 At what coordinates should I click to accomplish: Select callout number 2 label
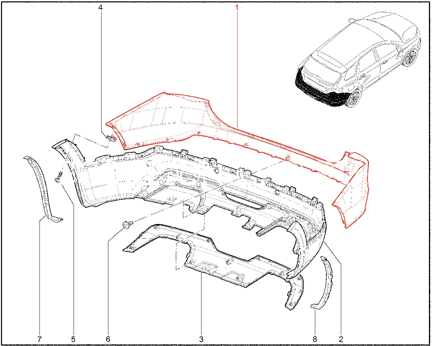tap(341, 339)
